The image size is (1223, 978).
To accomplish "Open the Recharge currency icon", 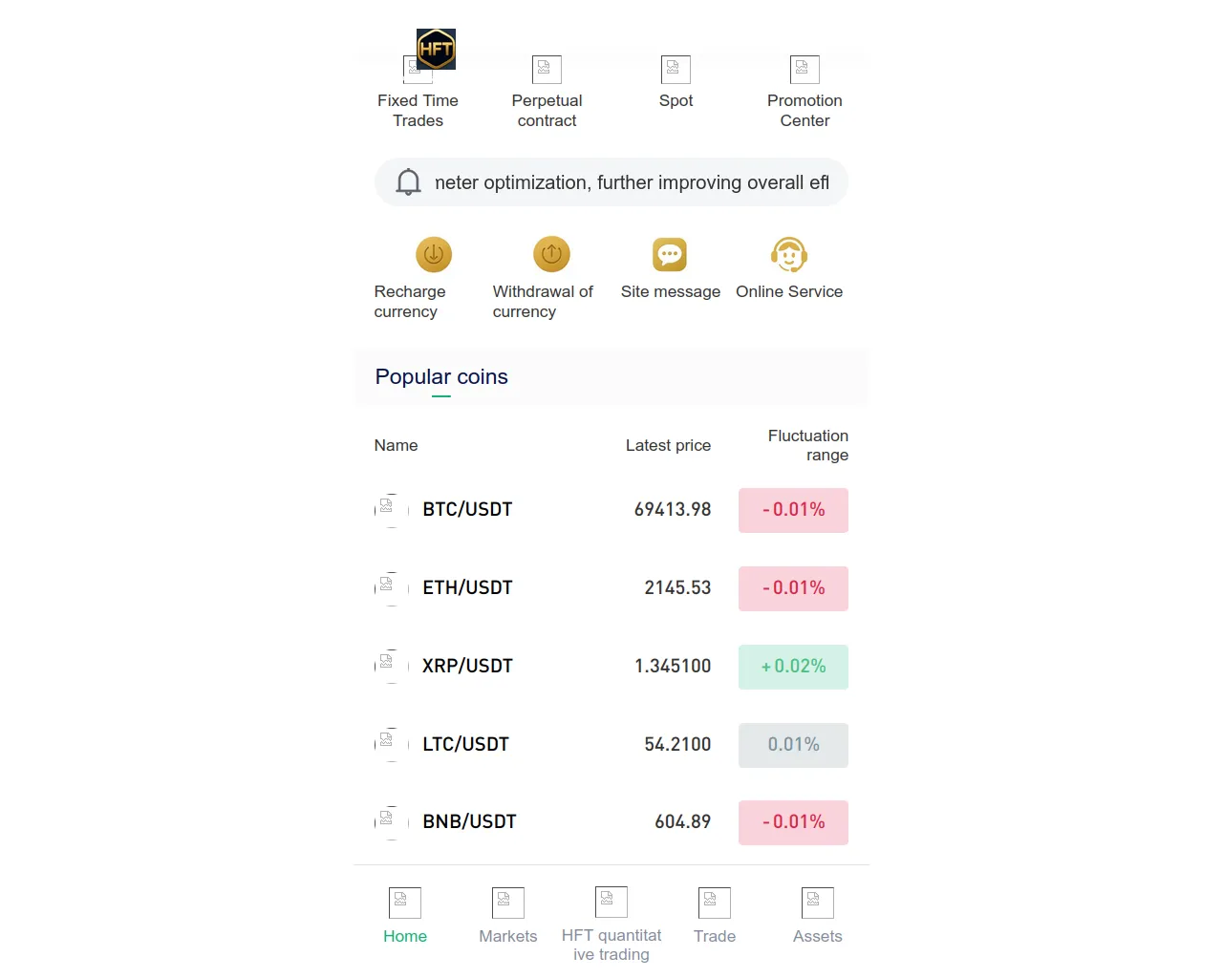I will [433, 255].
